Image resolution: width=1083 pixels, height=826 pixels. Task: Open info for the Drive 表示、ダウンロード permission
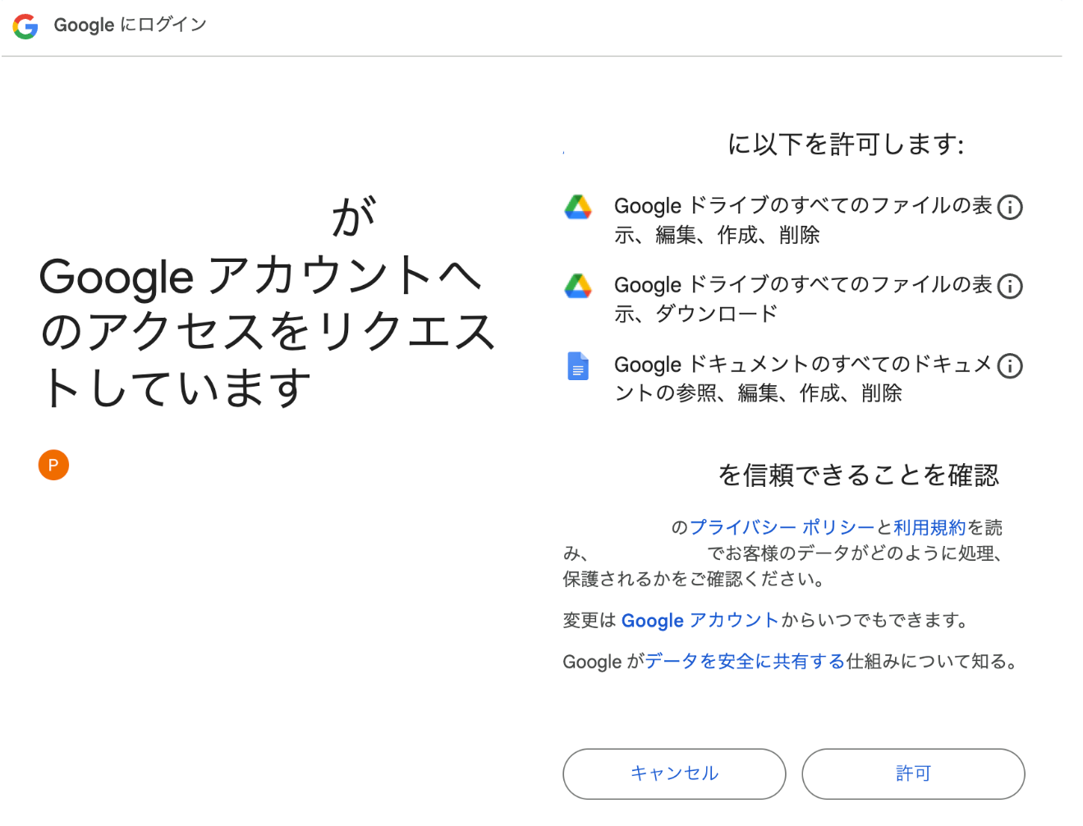coord(1010,286)
